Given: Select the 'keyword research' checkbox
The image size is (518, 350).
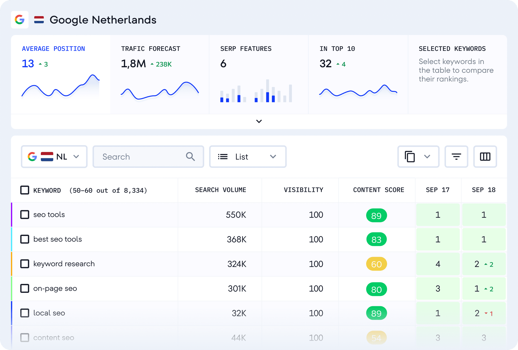Looking at the screenshot, I should (25, 264).
